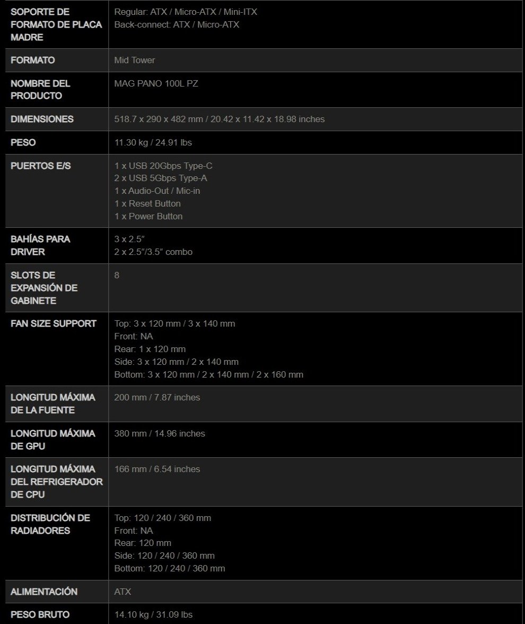Screen dimensions: 525x624
Task: Click the USB 20Gbps Type-C line
Action: [x=163, y=166]
